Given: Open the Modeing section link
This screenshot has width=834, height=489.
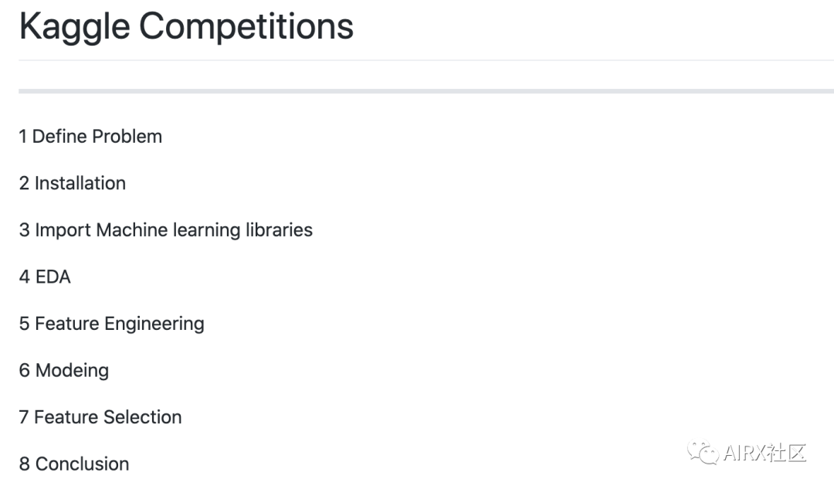Looking at the screenshot, I should pos(64,371).
